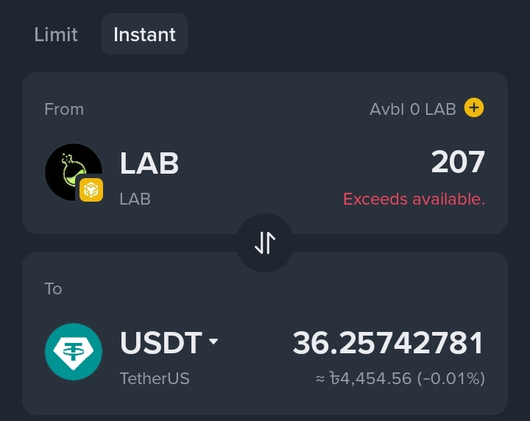Tap the BNB chain badge on LAB
530x421 pixels.
point(91,190)
